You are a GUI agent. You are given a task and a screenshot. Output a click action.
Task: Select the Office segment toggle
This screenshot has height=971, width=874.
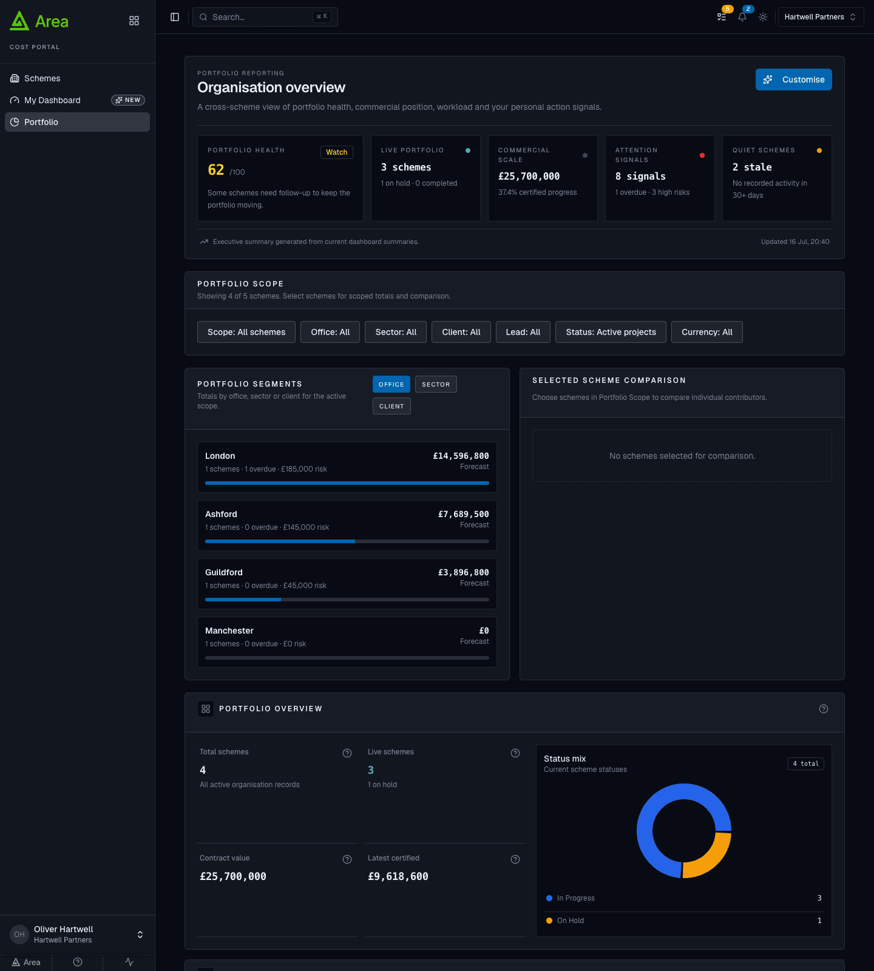pyautogui.click(x=391, y=384)
